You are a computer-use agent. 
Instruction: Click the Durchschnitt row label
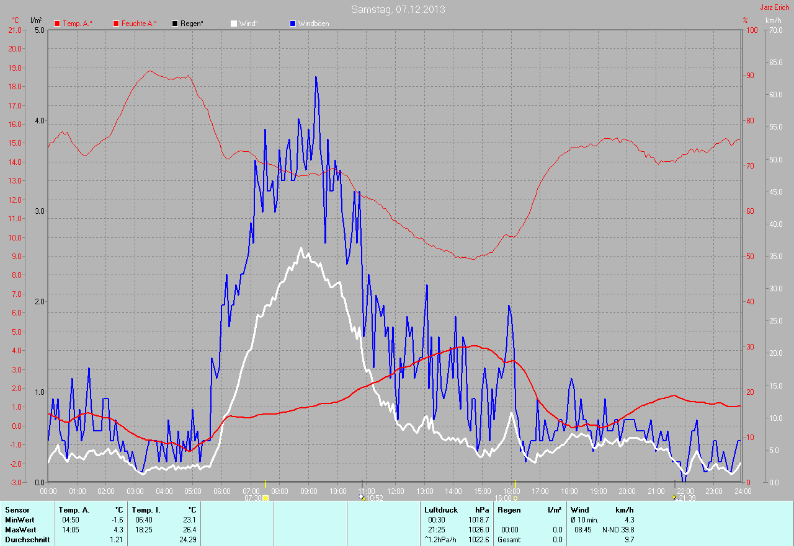coord(27,540)
